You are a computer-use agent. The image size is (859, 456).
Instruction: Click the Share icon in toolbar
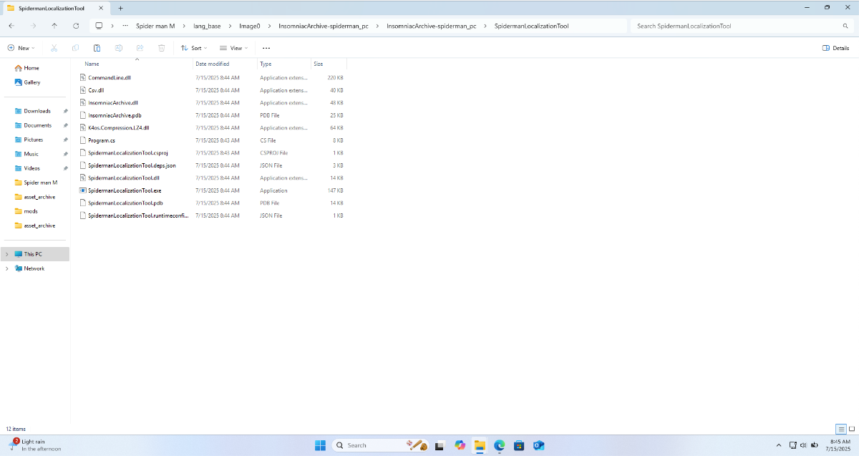(140, 48)
